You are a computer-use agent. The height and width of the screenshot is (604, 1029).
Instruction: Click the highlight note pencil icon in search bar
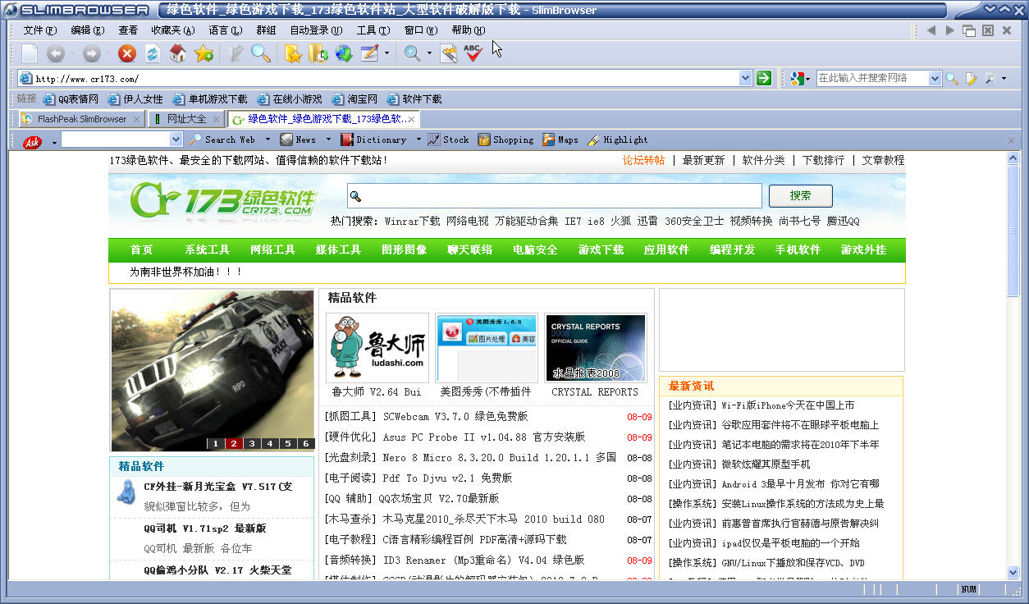tap(972, 79)
